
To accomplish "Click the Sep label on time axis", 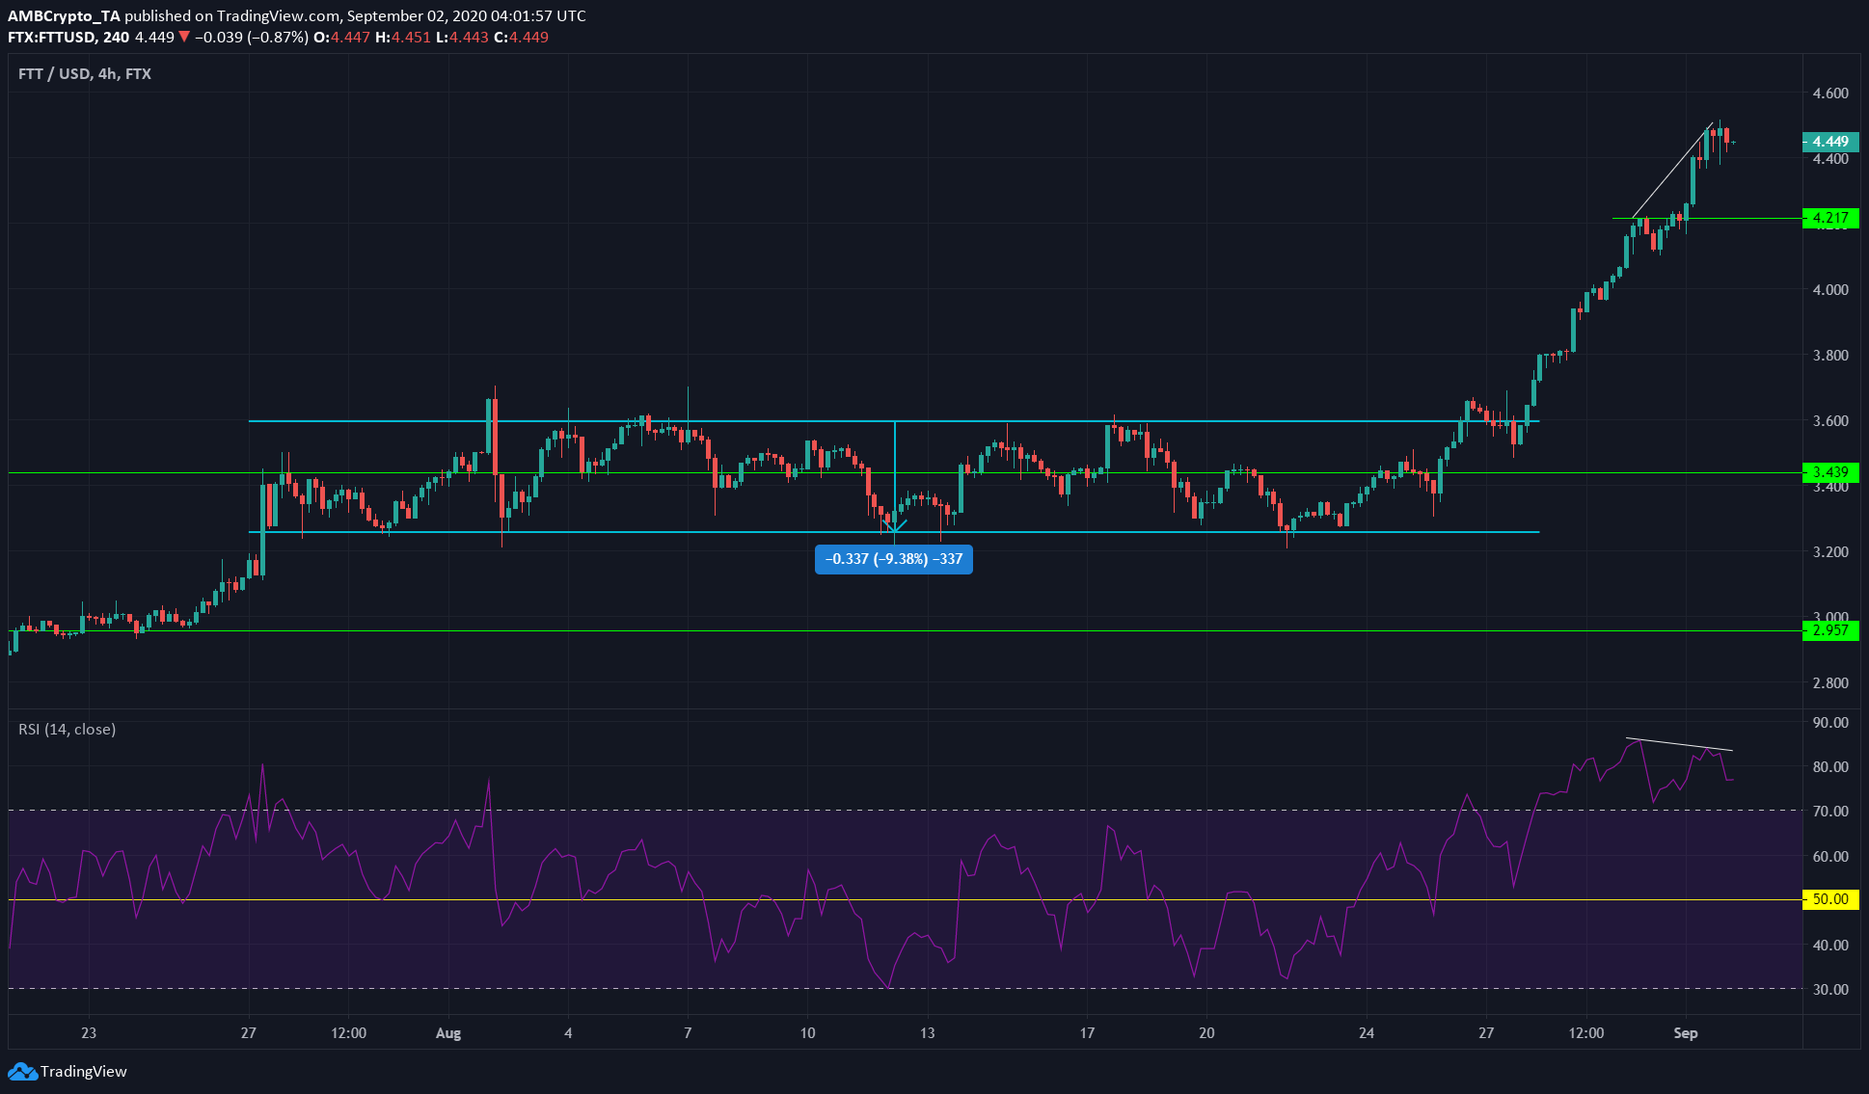I will [1686, 1033].
